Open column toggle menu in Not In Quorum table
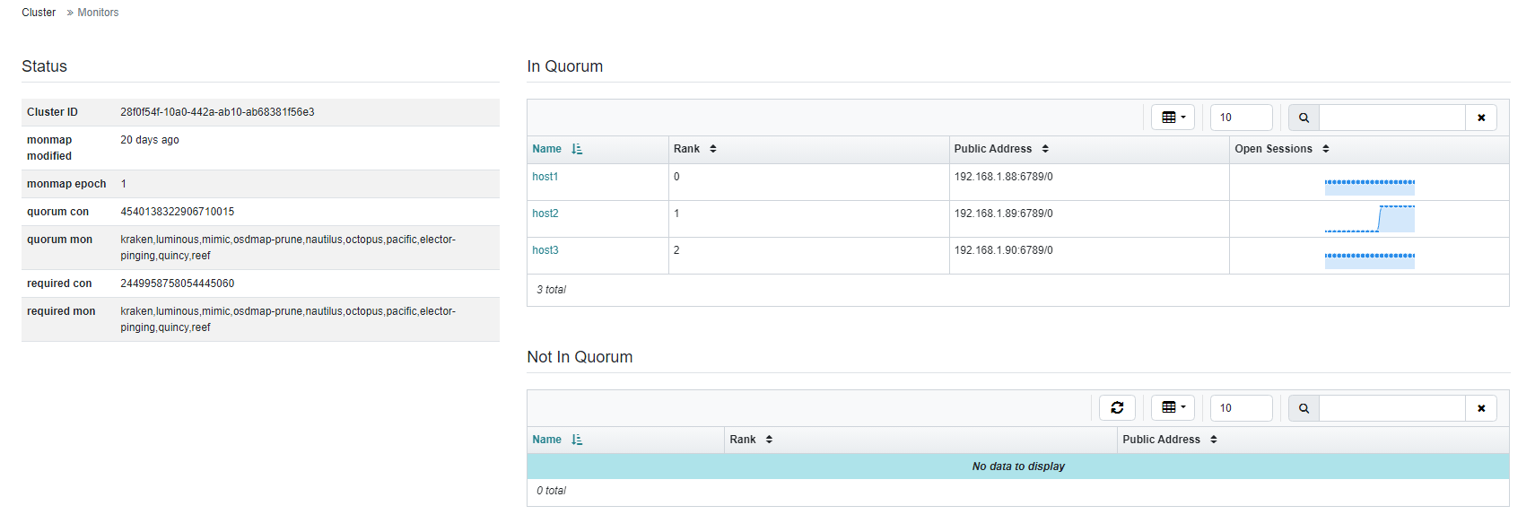The height and width of the screenshot is (532, 1535). (1173, 407)
